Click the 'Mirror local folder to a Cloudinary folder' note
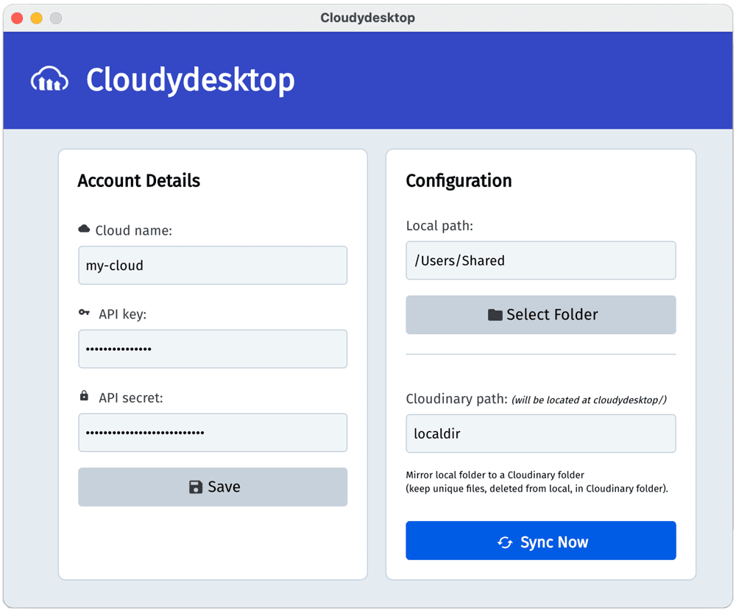The height and width of the screenshot is (613, 736). pos(495,475)
